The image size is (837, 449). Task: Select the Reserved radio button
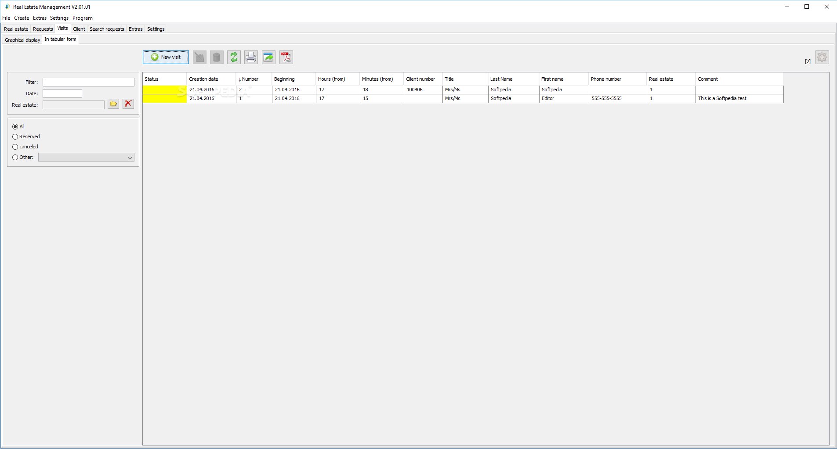pos(15,136)
